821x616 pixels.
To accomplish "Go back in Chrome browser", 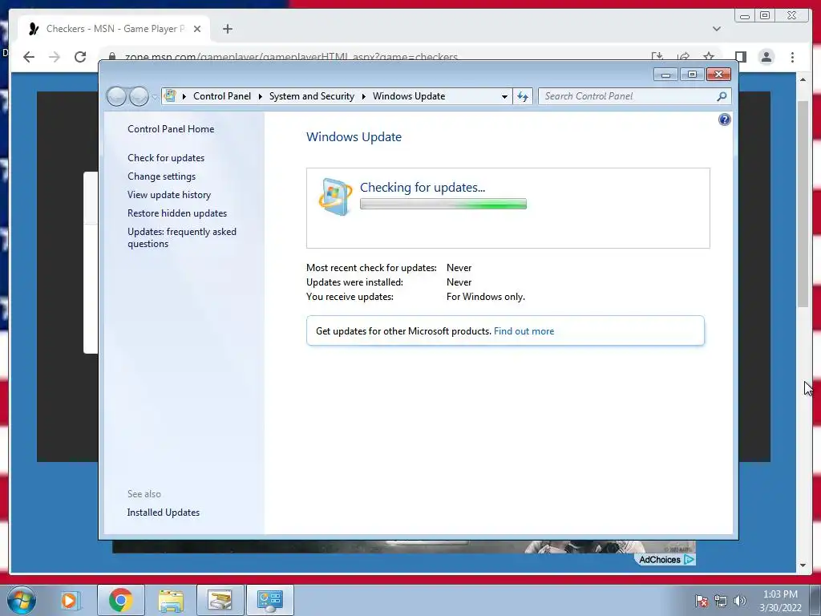I will 29,57.
